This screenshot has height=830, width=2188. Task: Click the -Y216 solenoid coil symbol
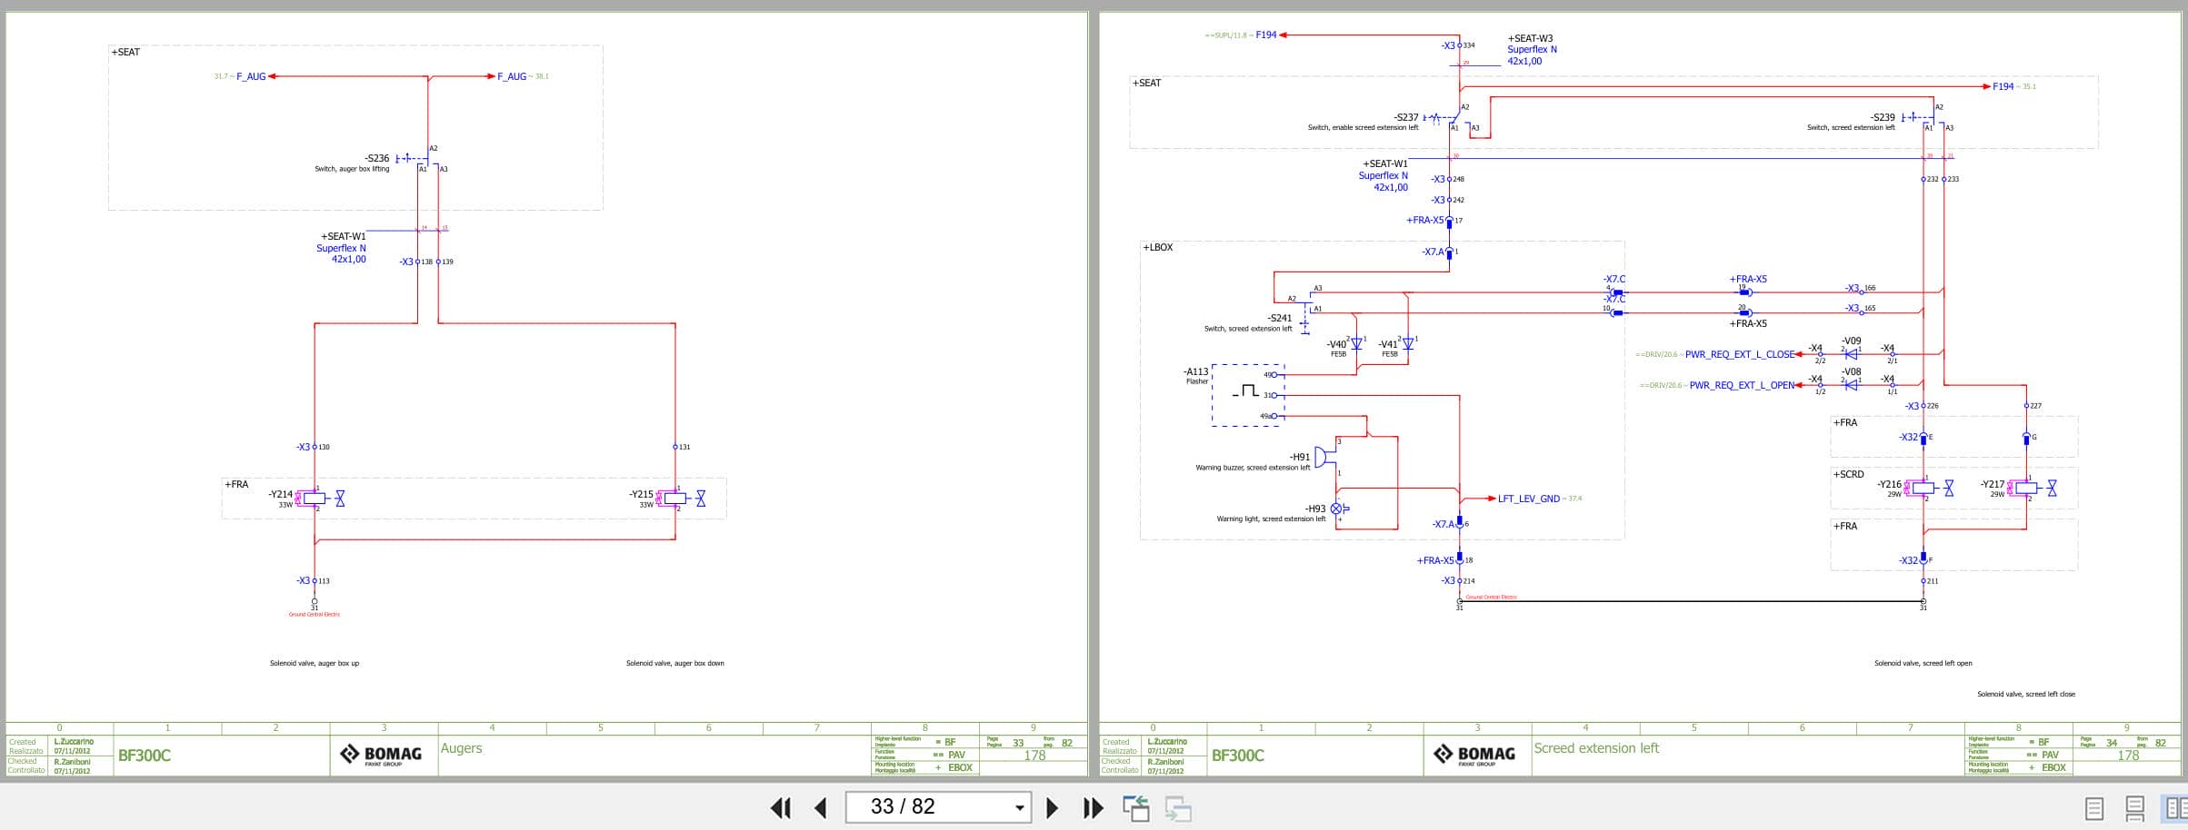[1923, 489]
